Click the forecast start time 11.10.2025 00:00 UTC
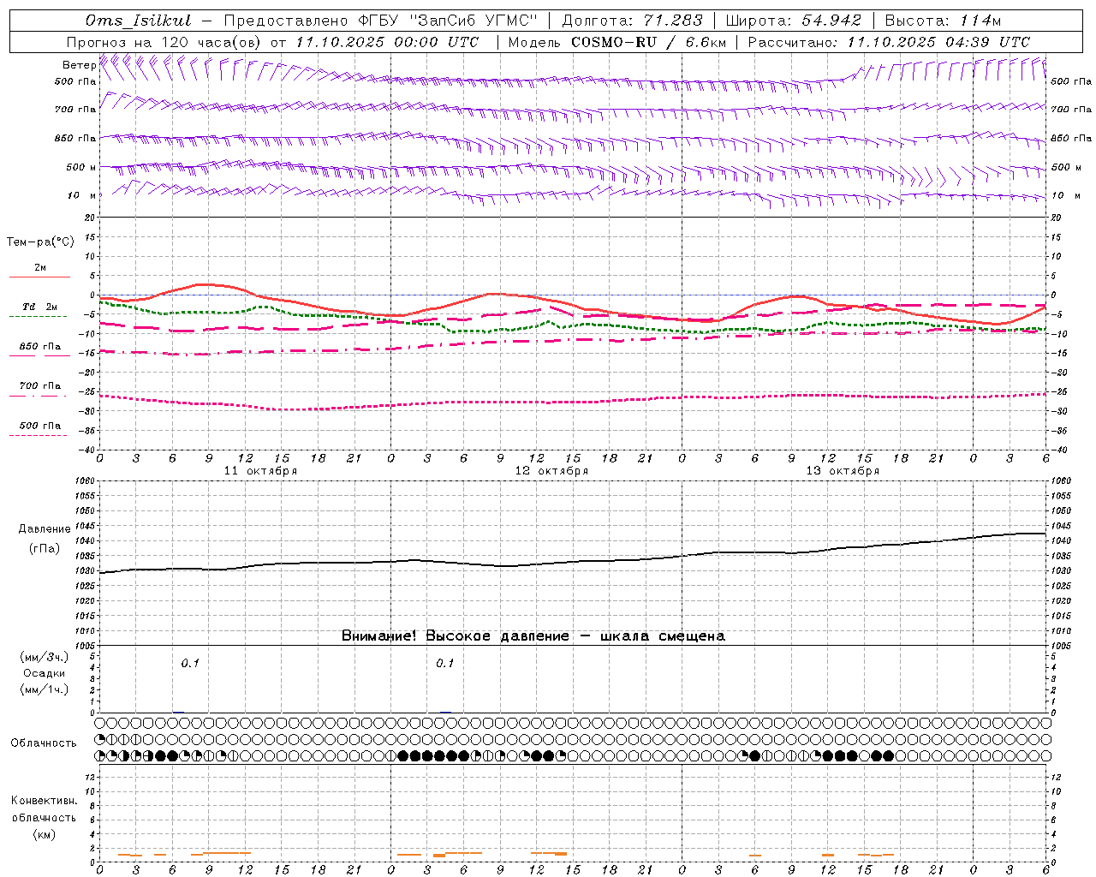Screen dimensions: 1096x877 click(387, 42)
